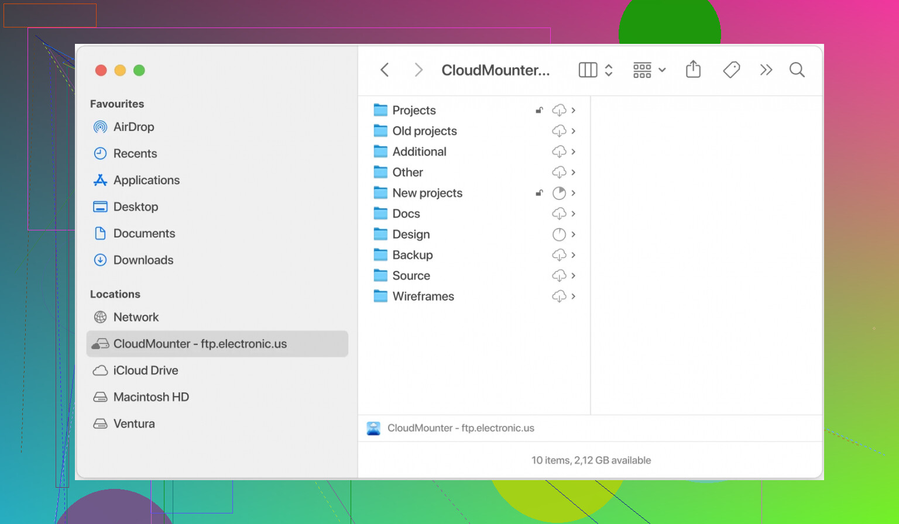The height and width of the screenshot is (524, 899).
Task: Click cloud download icon for Wireframes
Action: point(559,297)
